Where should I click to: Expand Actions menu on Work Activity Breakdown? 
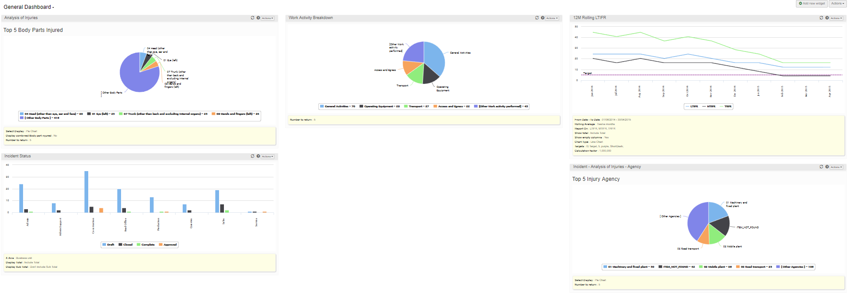click(x=552, y=18)
